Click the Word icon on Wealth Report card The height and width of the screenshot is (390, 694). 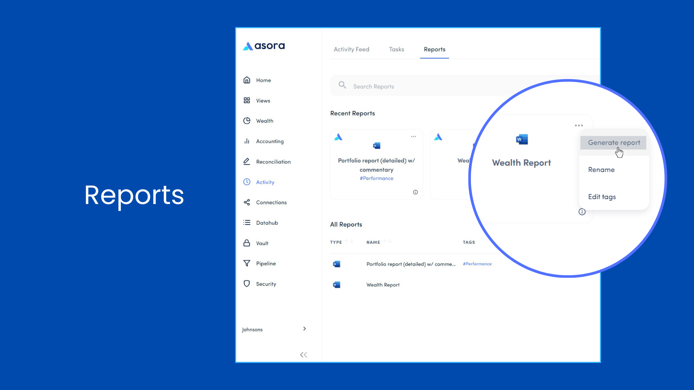click(521, 139)
